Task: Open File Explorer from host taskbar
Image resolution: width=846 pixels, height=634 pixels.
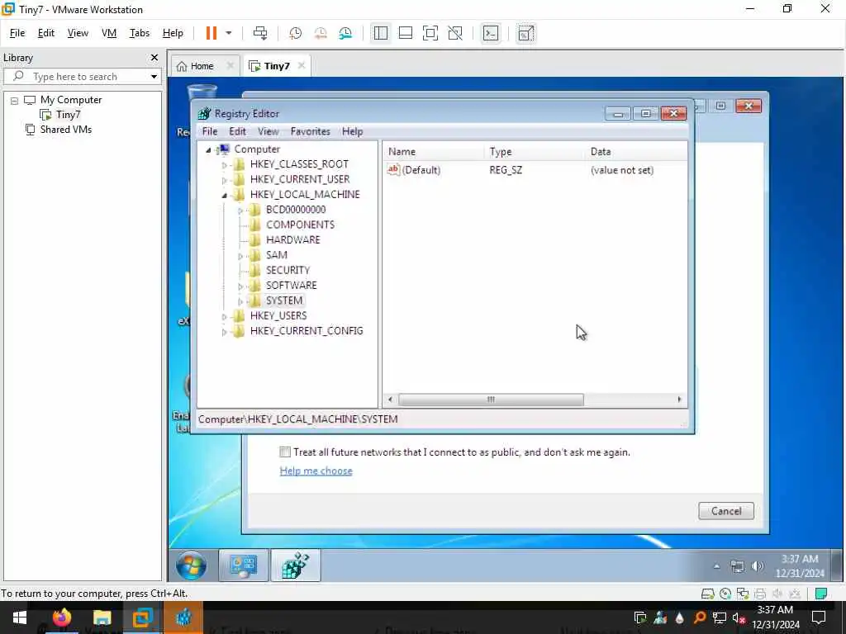Action: tap(102, 617)
